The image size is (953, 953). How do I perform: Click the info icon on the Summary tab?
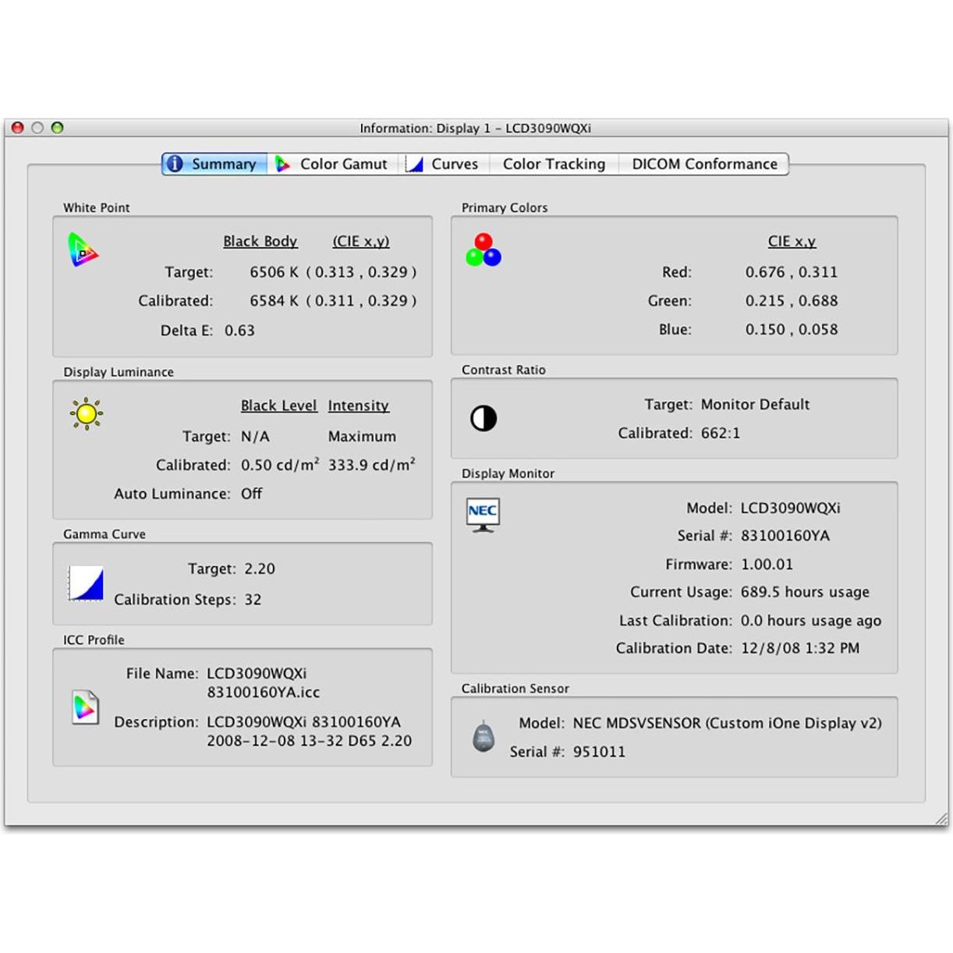coord(175,164)
